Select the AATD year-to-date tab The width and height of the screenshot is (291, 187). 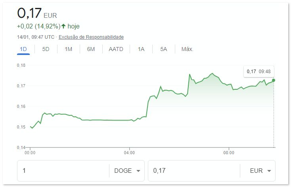click(x=116, y=49)
